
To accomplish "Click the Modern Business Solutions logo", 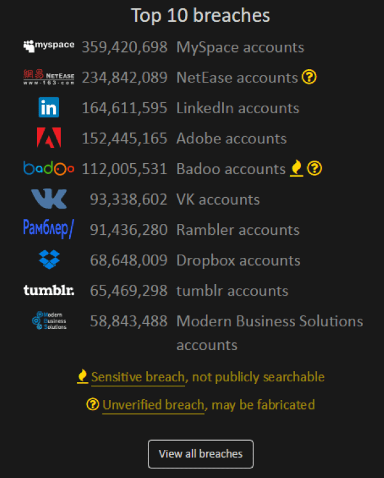I will (x=49, y=321).
